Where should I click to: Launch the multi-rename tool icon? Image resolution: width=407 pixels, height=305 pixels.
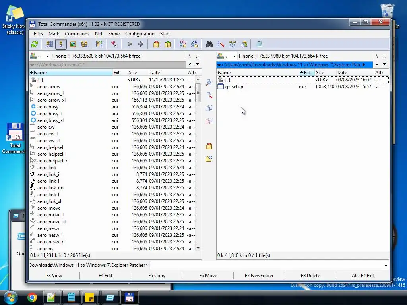[221, 44]
